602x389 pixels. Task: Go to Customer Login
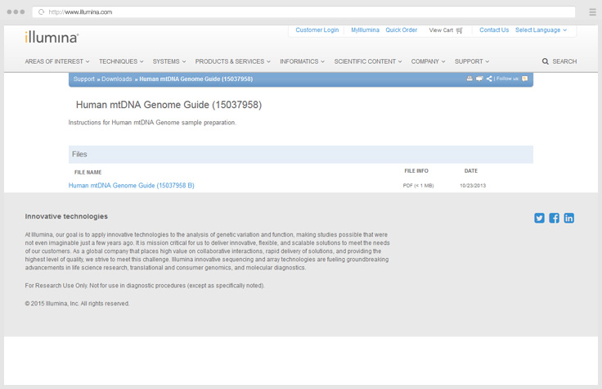tap(317, 30)
